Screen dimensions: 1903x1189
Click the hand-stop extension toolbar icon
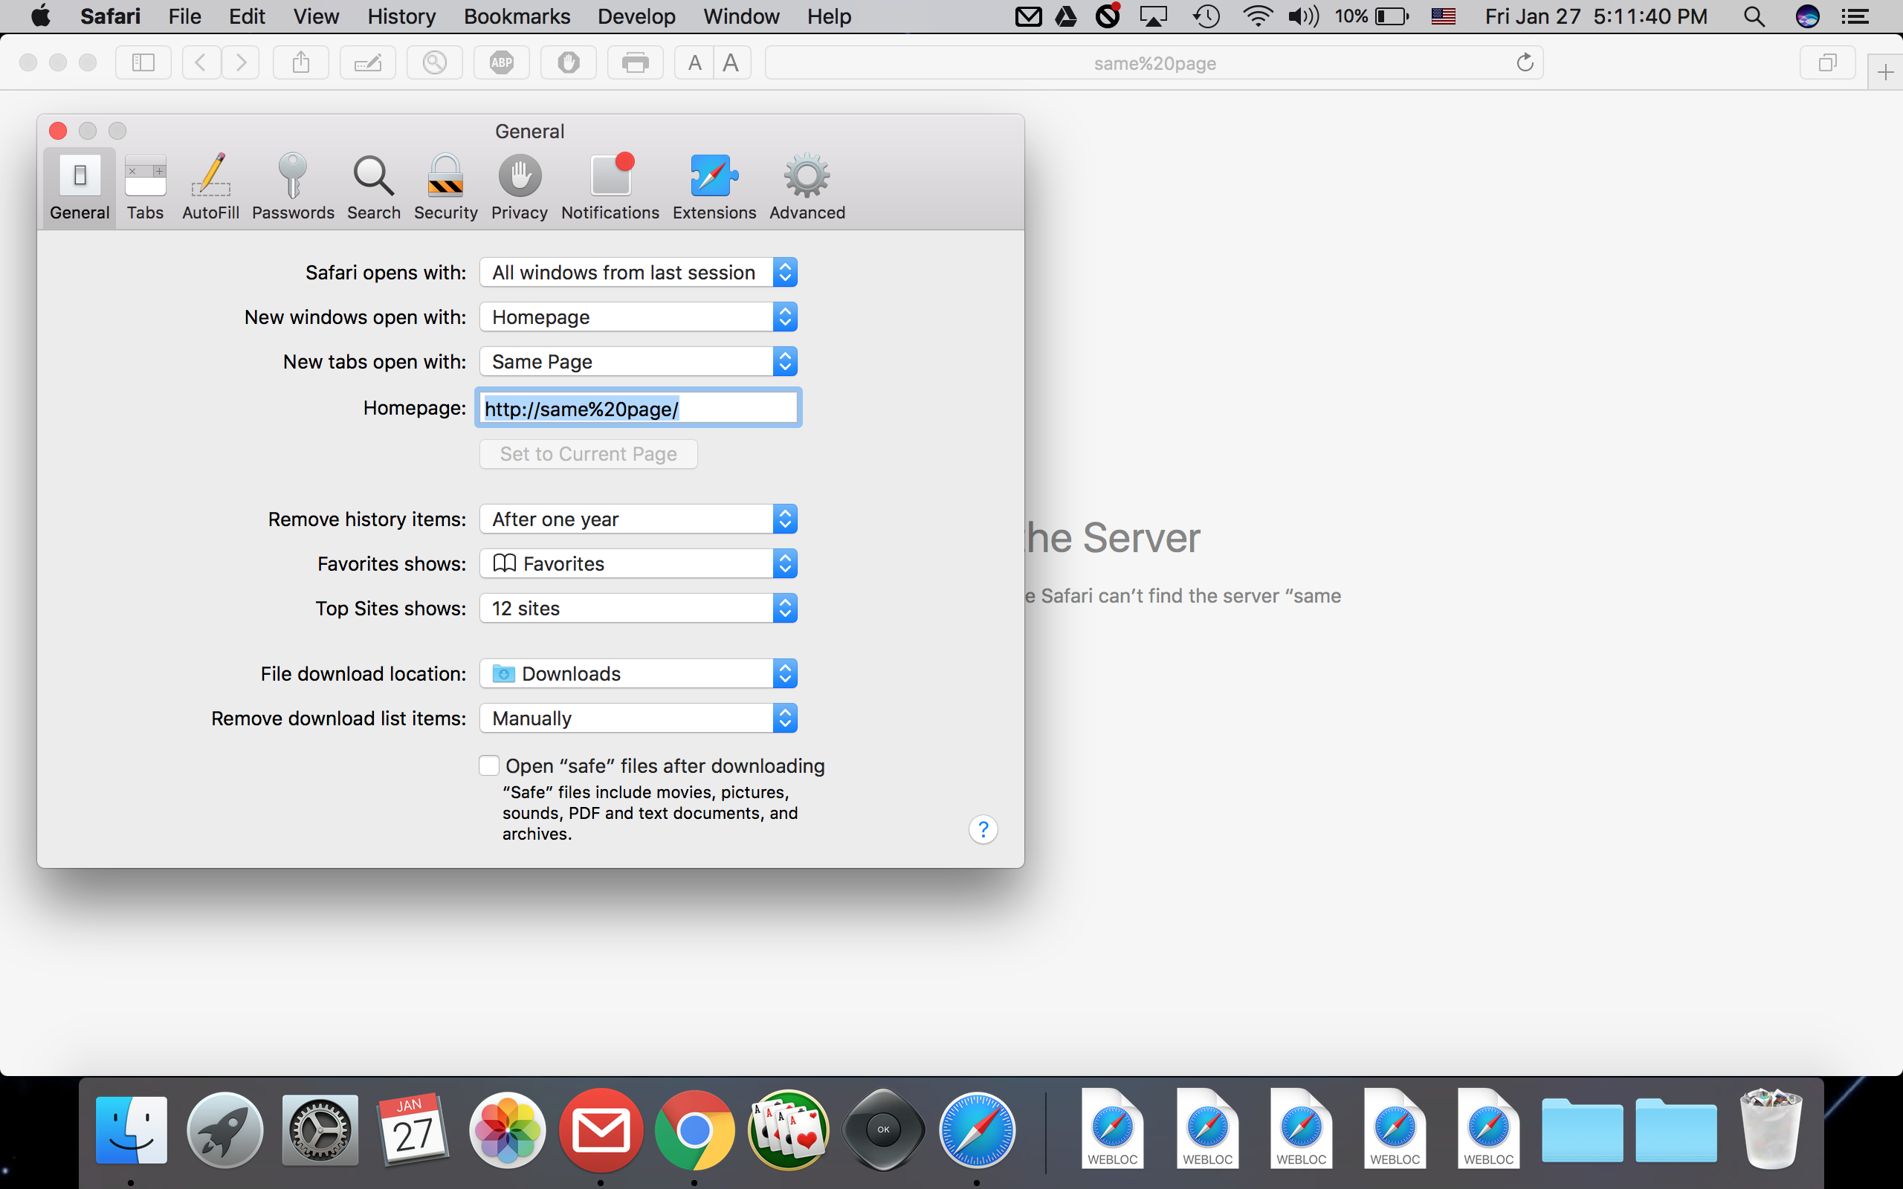click(569, 63)
